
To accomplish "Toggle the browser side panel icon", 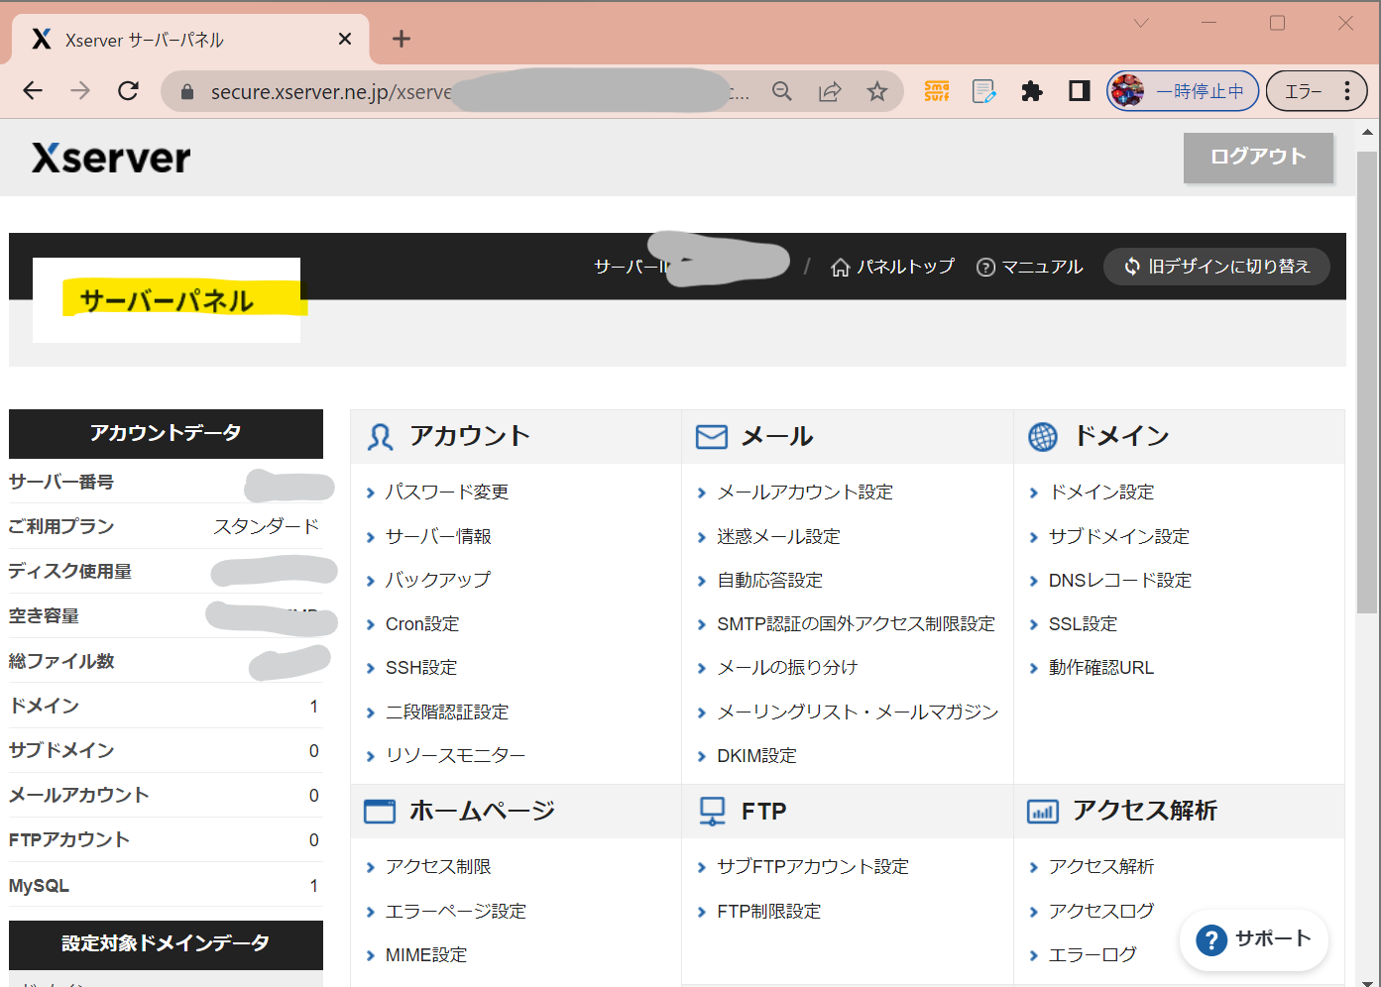I will pos(1080,91).
